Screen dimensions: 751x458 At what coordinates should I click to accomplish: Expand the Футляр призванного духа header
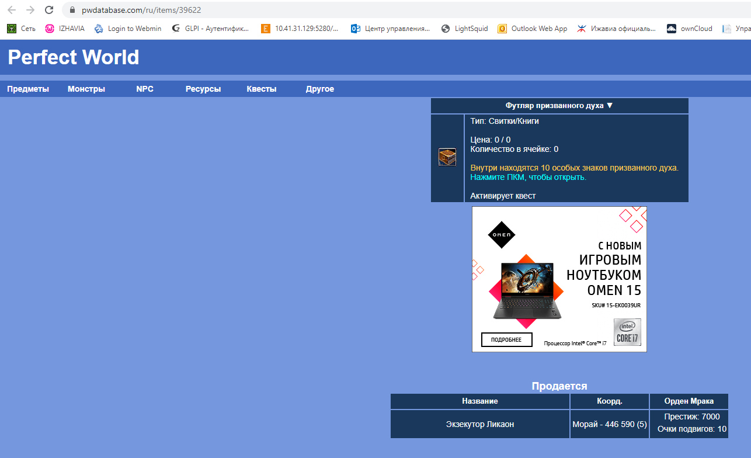coord(559,106)
